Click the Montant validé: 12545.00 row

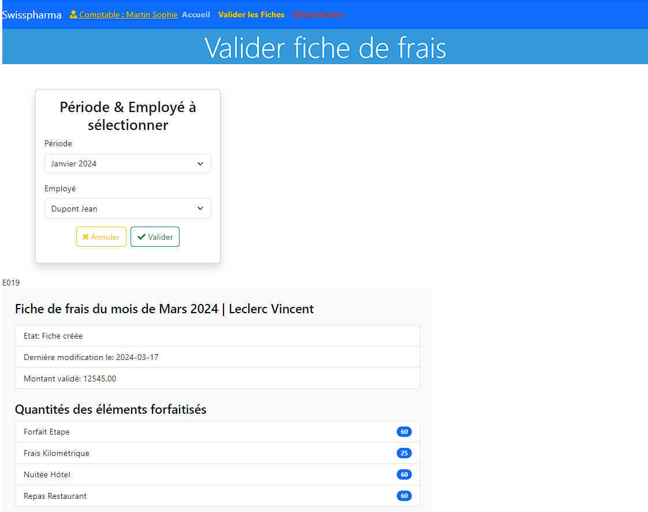217,379
